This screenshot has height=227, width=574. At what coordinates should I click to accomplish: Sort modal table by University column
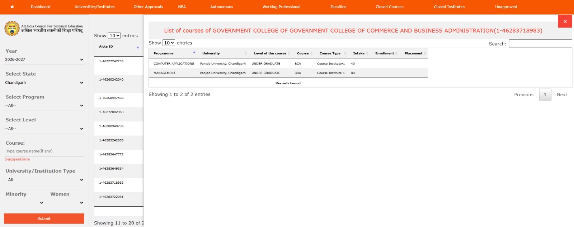click(x=224, y=53)
